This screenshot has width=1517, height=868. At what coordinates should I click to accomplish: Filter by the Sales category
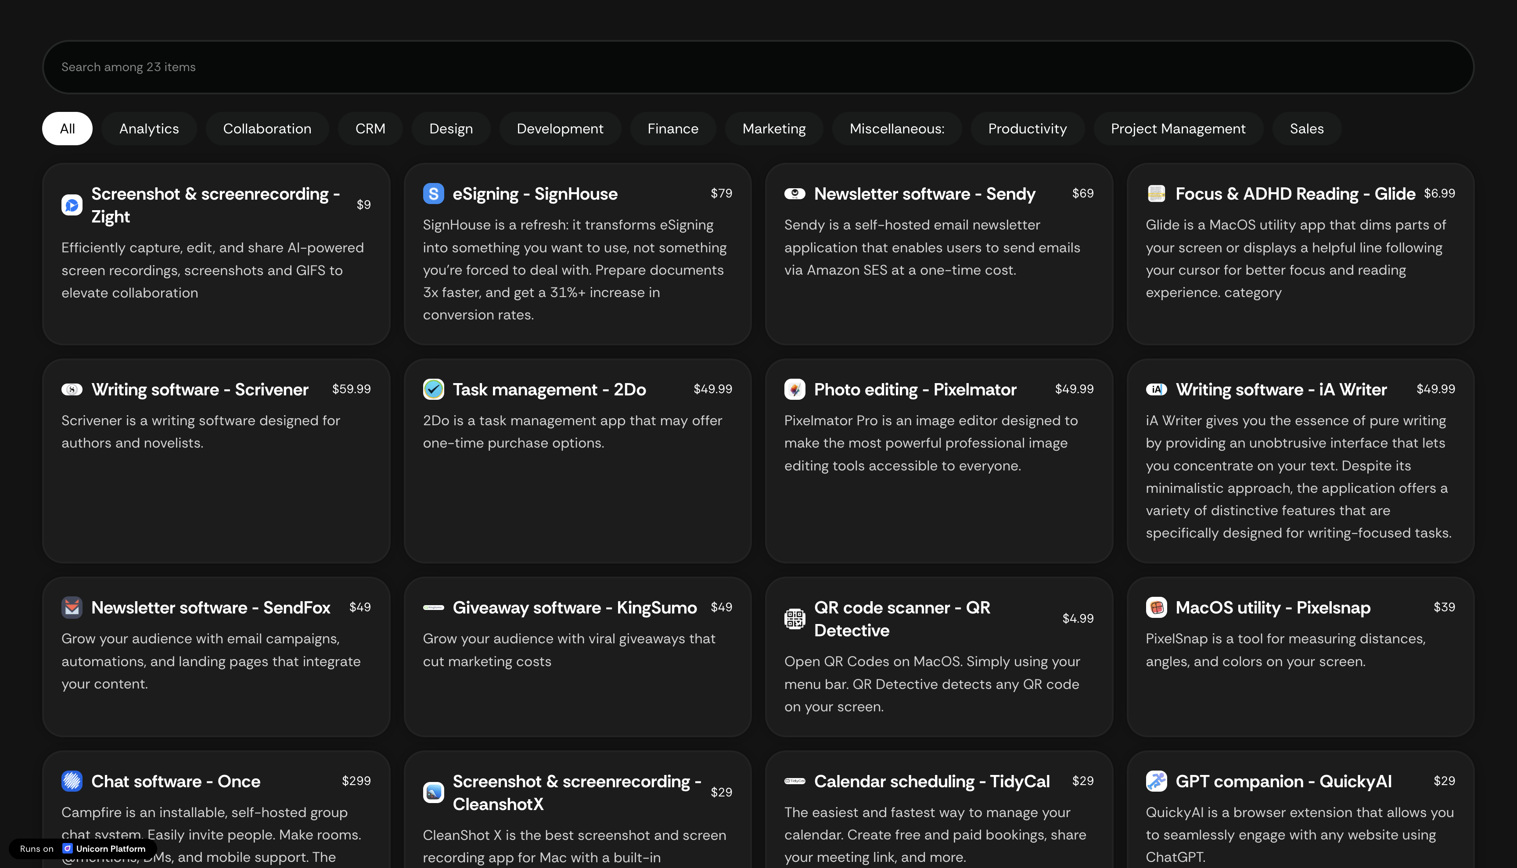1306,129
